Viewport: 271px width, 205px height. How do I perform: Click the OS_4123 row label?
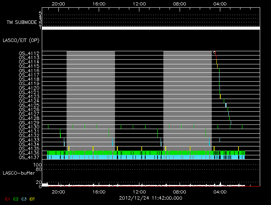point(29,96)
